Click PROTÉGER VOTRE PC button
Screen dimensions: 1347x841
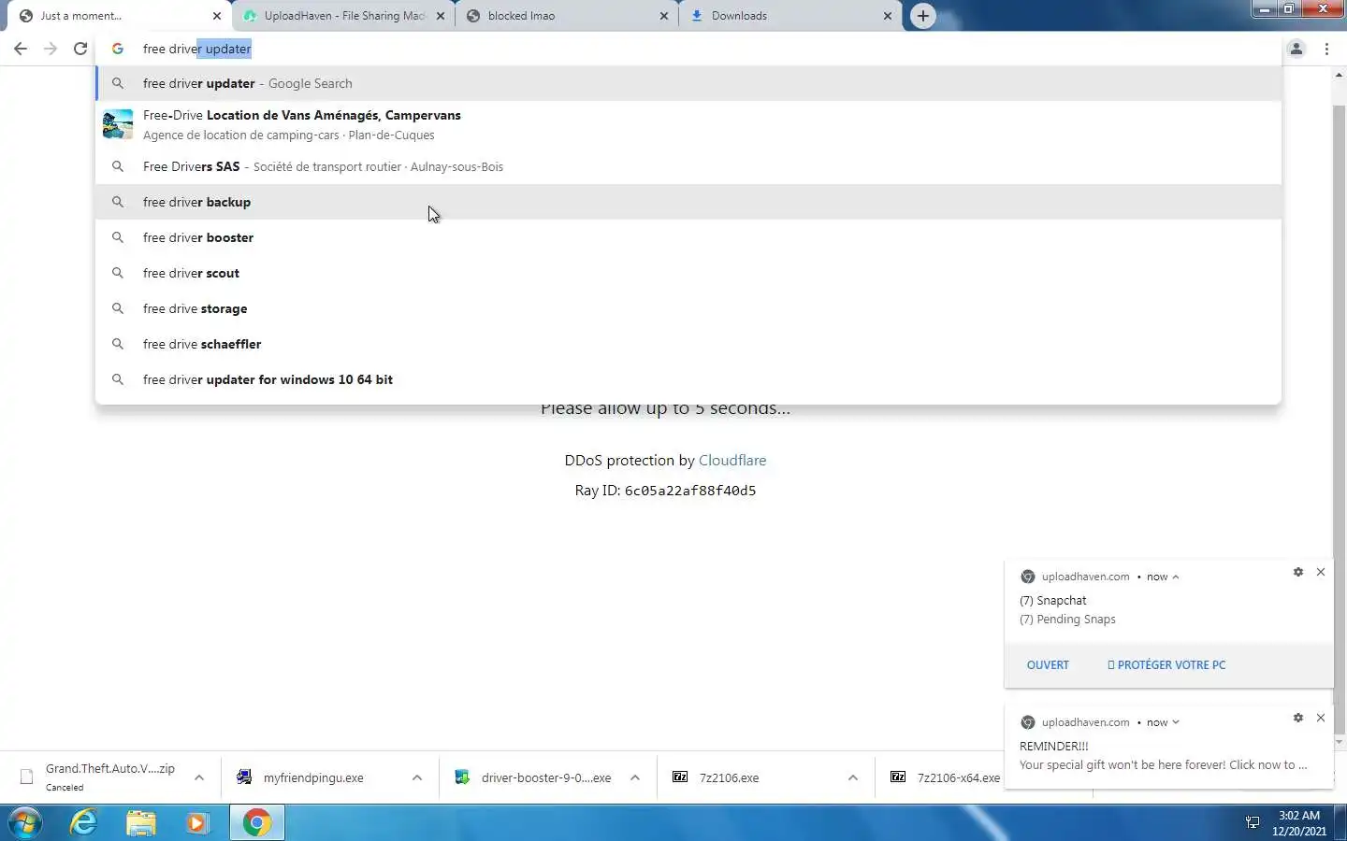tap(1166, 665)
